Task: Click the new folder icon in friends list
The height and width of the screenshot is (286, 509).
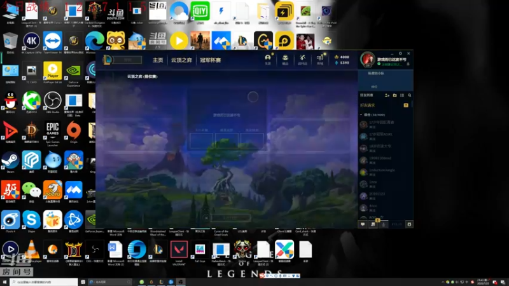Action: (x=394, y=95)
